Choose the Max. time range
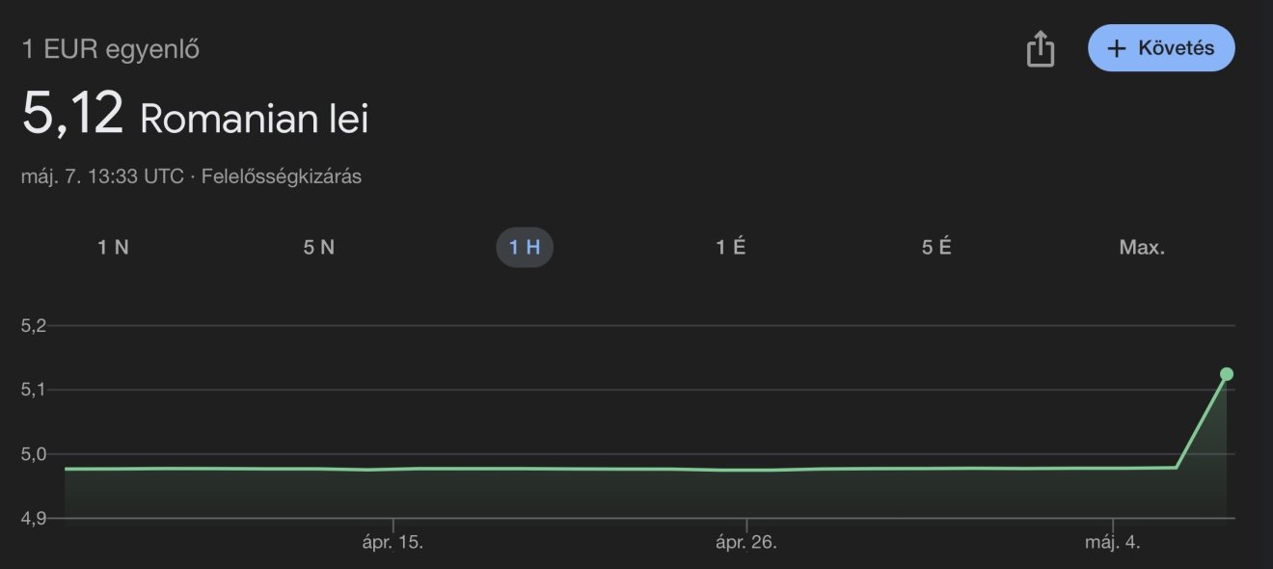1273x569 pixels. [1142, 248]
